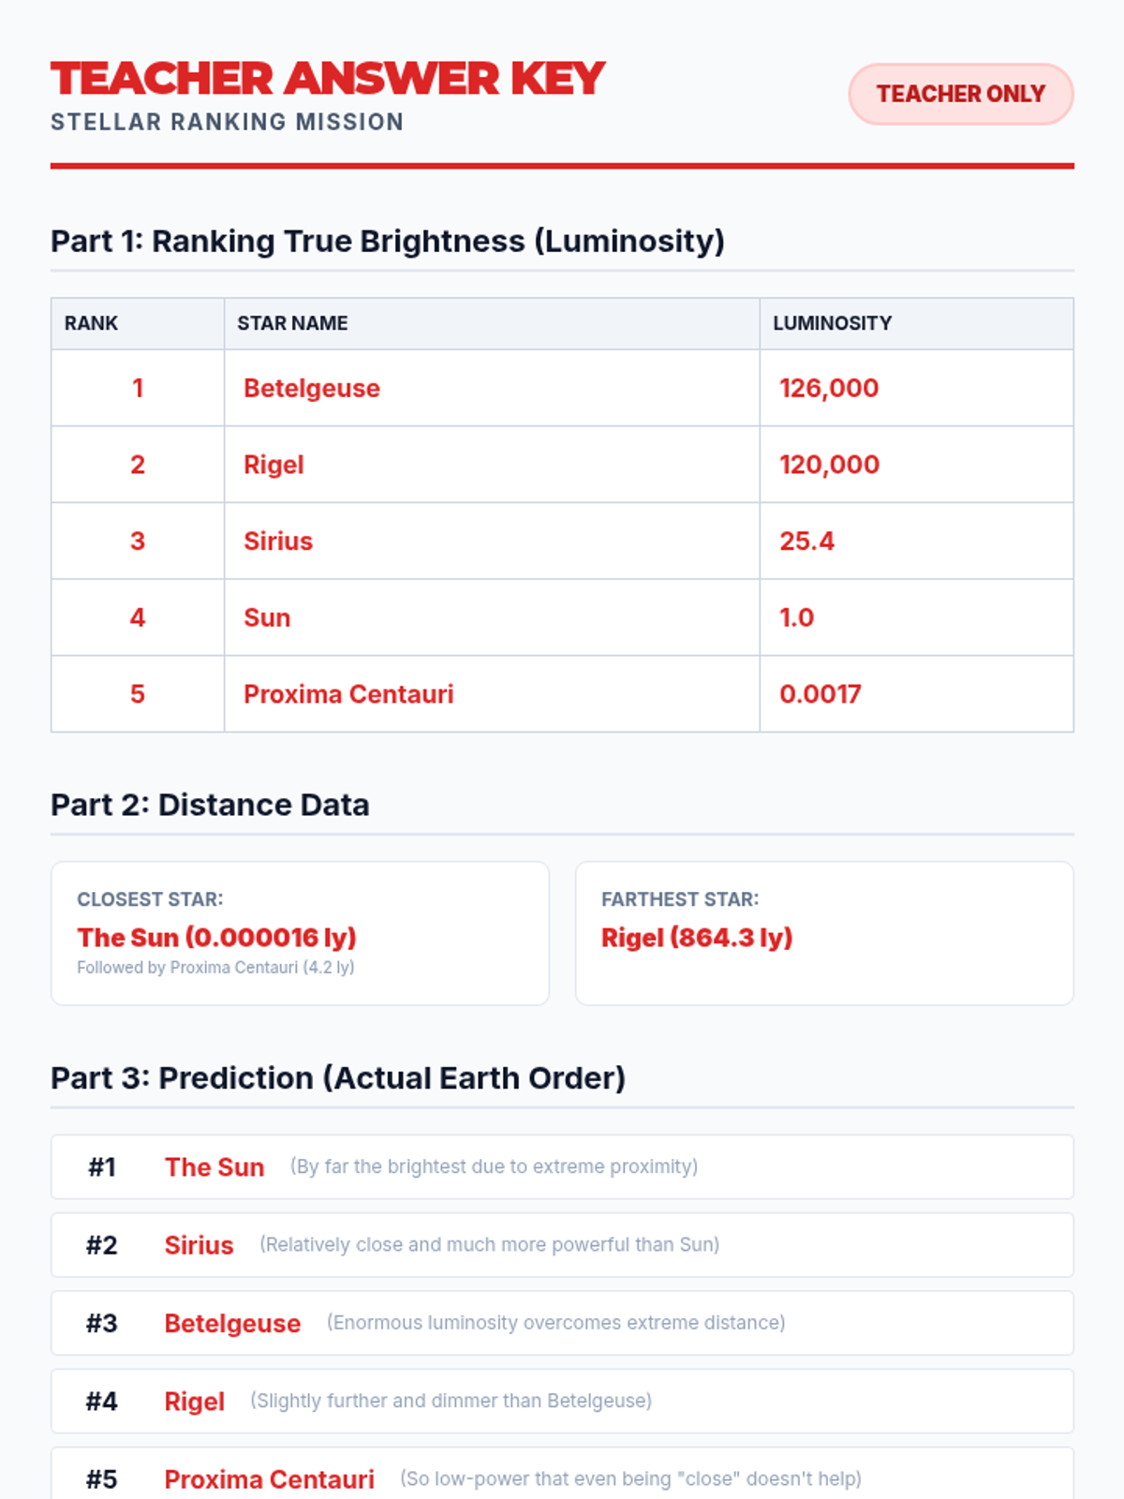Viewport: 1124px width, 1499px height.
Task: Select prediction #4 Rigel
Action: pos(194,1402)
